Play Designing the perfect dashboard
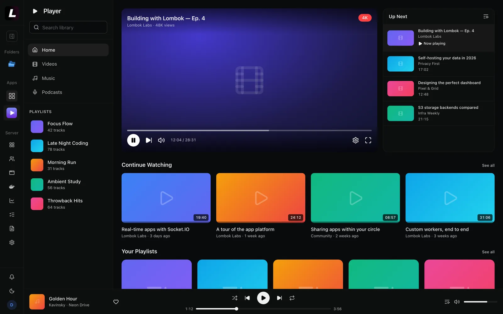503x314 pixels. coord(439,89)
